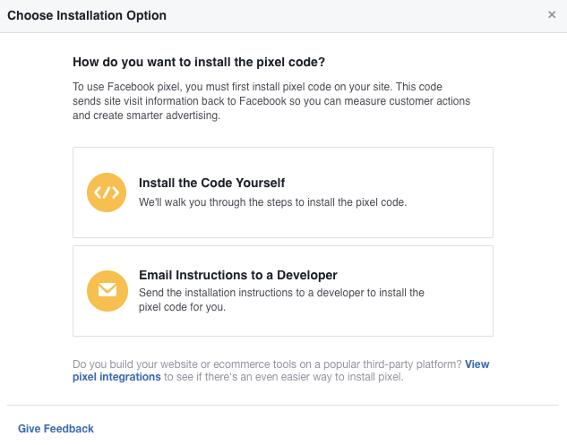This screenshot has width=567, height=445.
Task: Click the orange code brackets icon
Action: click(107, 193)
